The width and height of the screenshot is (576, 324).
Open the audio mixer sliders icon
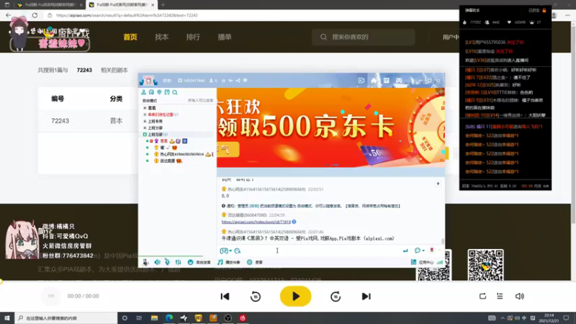pyautogui.click(x=178, y=262)
